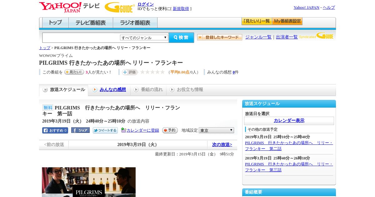Click the トップ breadcrumb link

[45, 48]
